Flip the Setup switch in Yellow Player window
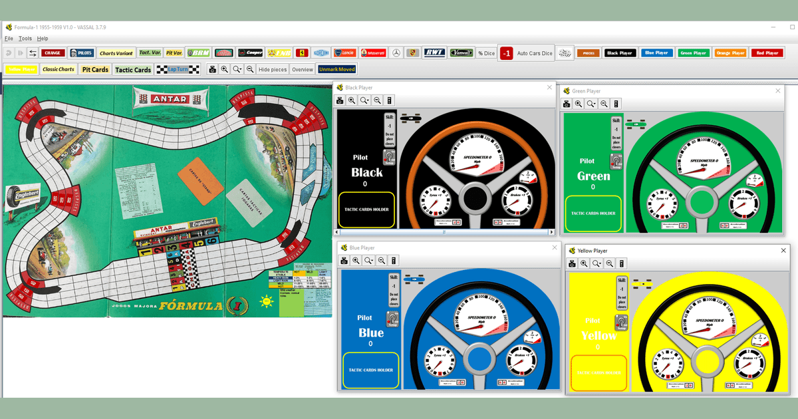Viewport: 798px width, 419px height. click(x=622, y=324)
